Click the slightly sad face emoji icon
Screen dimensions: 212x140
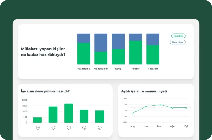[53, 128]
